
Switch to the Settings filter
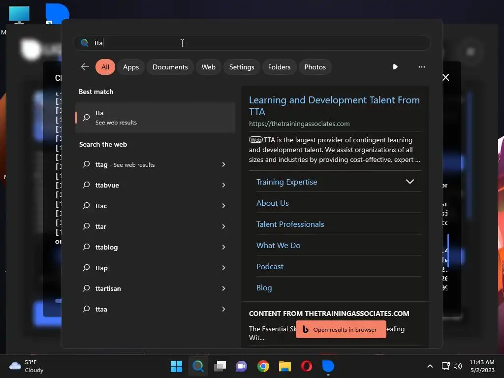pos(242,67)
